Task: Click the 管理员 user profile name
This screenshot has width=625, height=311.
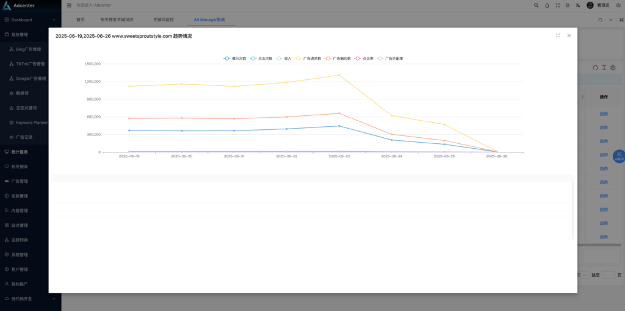Action: coord(603,5)
